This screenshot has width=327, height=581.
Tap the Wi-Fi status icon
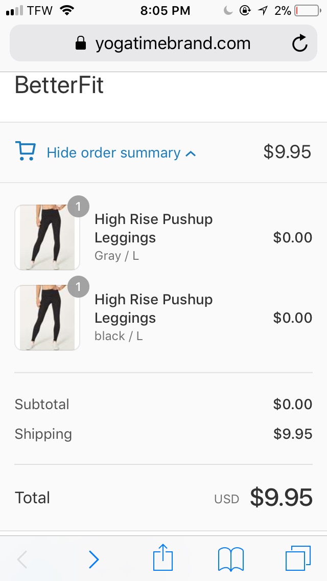[x=66, y=10]
